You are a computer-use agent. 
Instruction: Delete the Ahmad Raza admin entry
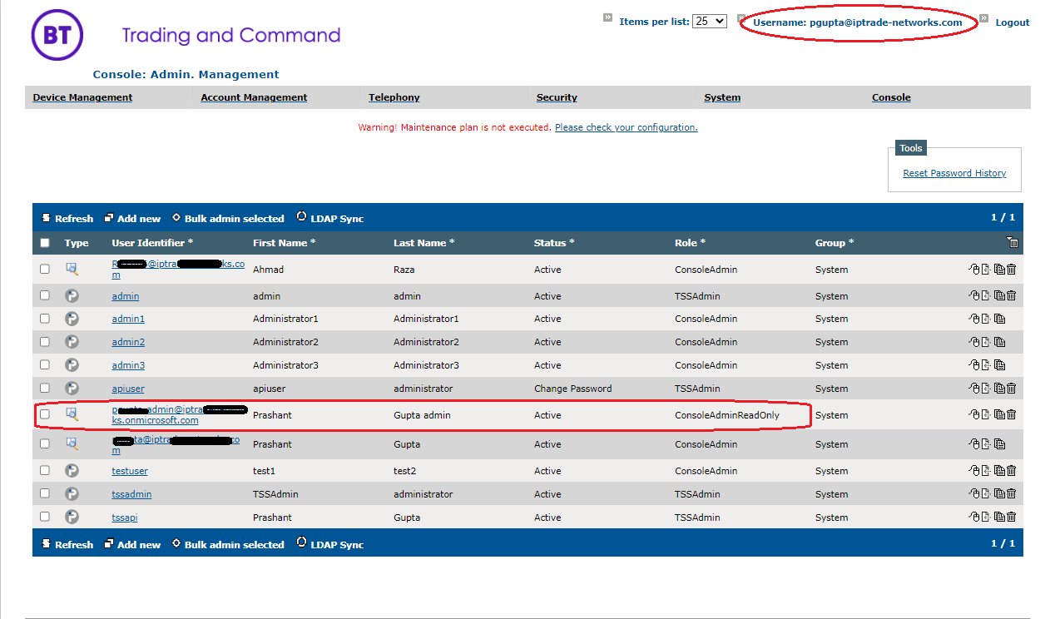click(x=1012, y=270)
